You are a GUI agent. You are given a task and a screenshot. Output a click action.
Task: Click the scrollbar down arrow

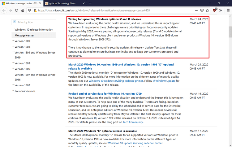(x=230, y=145)
